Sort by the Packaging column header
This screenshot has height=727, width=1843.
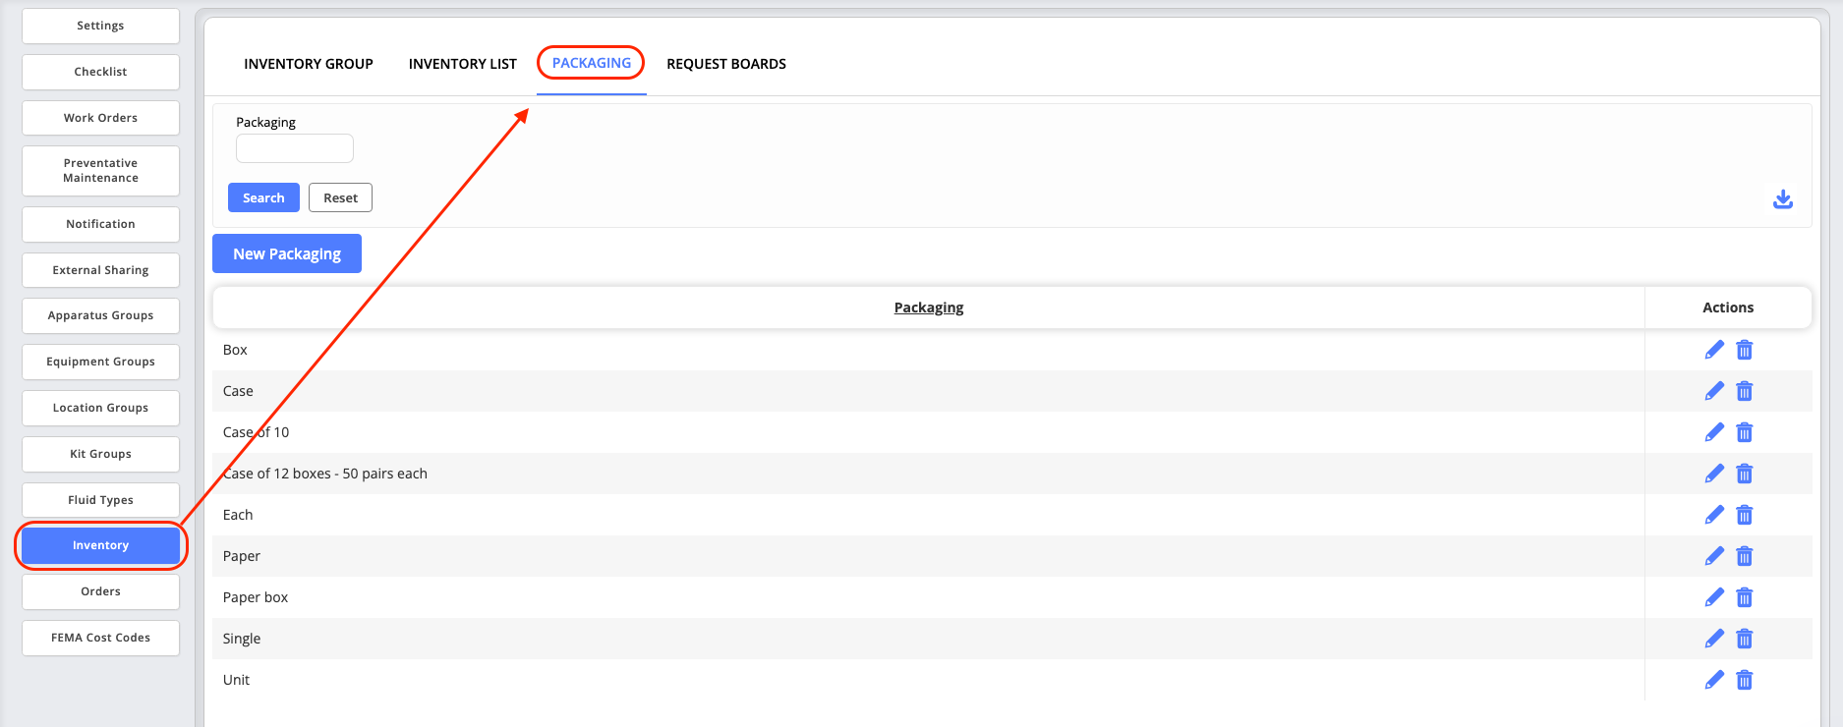click(x=929, y=308)
